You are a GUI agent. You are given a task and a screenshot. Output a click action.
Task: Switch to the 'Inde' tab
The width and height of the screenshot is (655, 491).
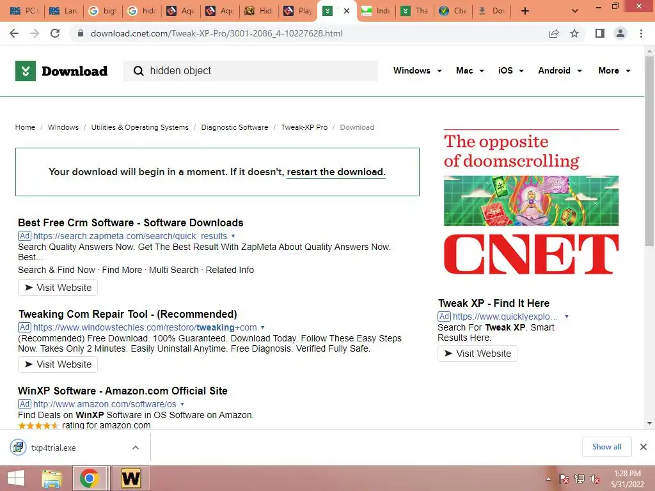[x=376, y=11]
